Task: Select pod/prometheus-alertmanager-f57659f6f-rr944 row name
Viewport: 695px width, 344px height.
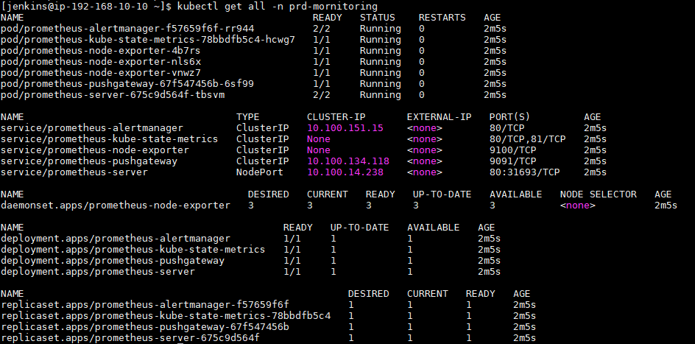Action: pos(127,29)
